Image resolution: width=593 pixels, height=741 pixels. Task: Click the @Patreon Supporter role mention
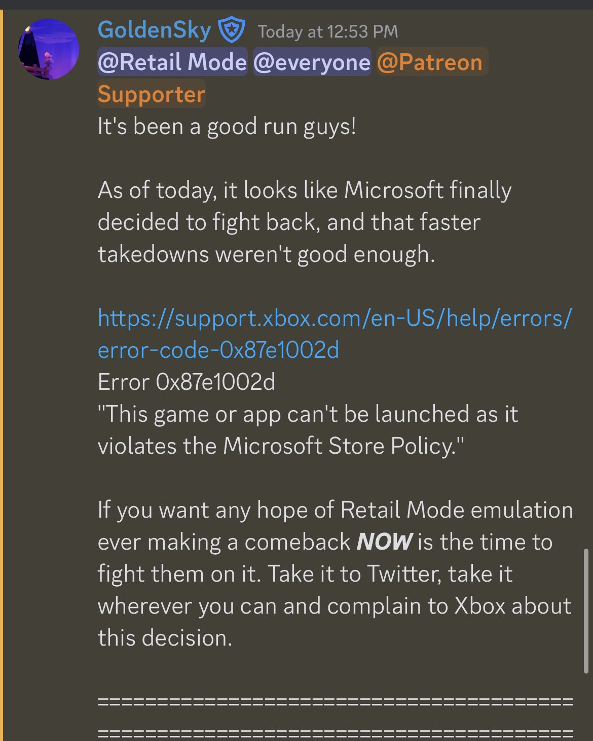430,62
